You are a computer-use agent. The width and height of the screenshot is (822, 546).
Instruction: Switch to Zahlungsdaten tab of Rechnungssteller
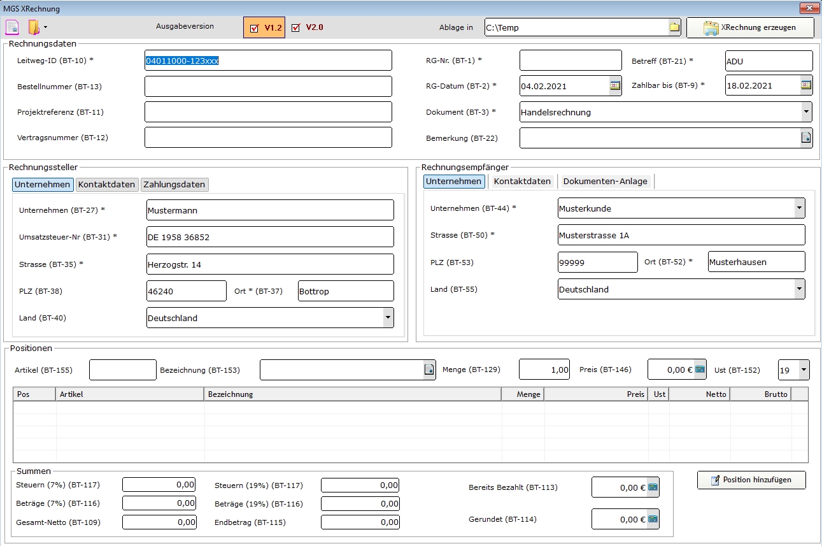tap(174, 185)
